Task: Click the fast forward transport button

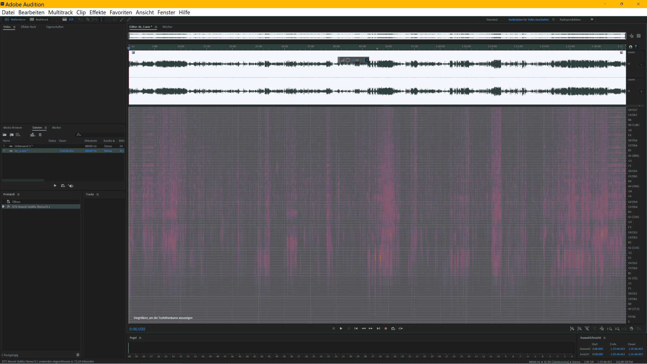Action: tap(371, 328)
